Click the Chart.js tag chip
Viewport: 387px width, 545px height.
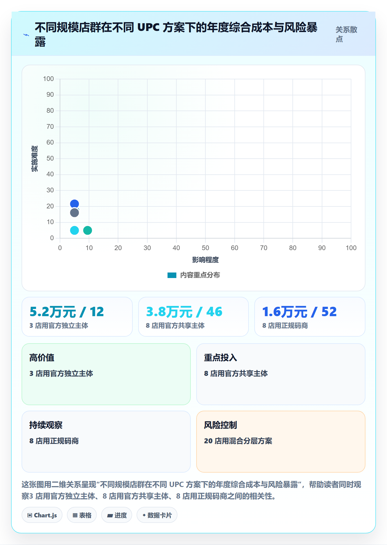point(42,515)
